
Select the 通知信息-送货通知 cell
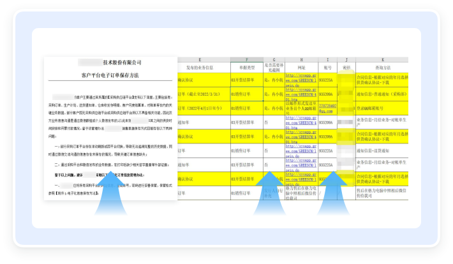pyautogui.click(x=378, y=150)
